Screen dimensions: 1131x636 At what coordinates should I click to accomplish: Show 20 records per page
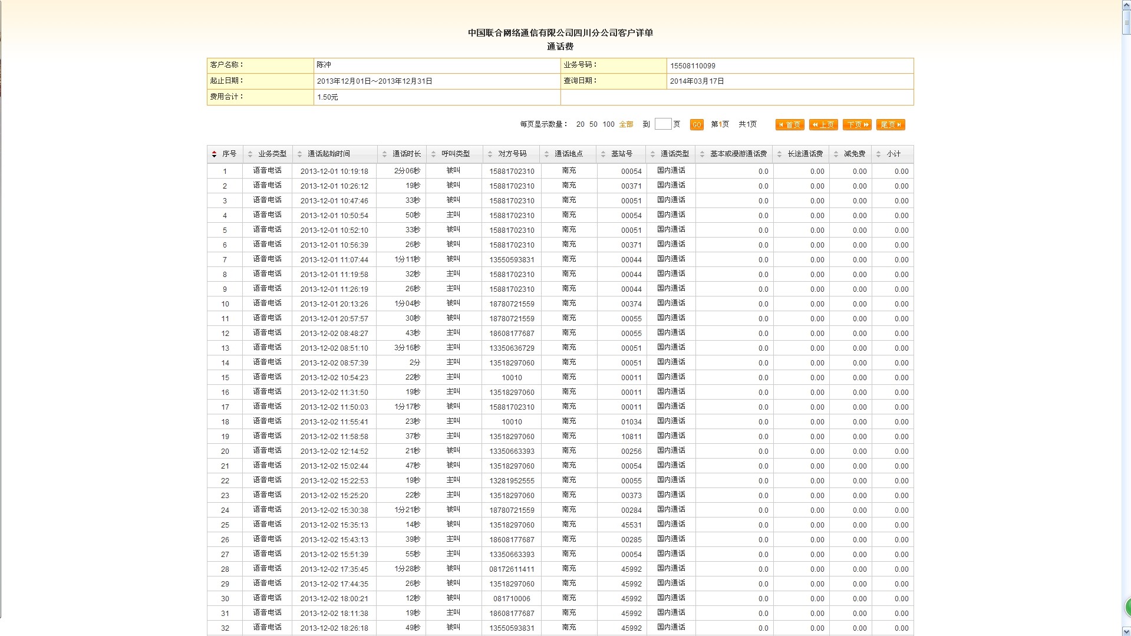[581, 124]
